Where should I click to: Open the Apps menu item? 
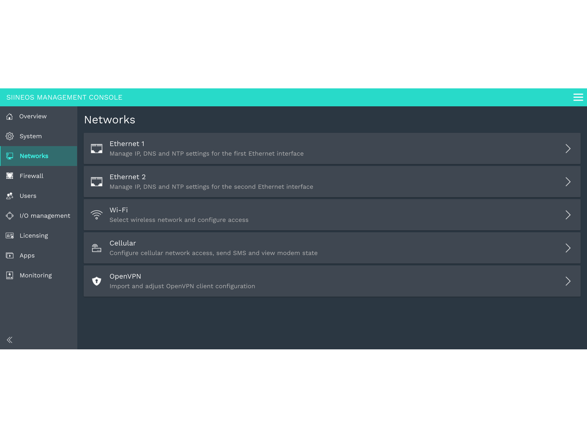pos(39,255)
